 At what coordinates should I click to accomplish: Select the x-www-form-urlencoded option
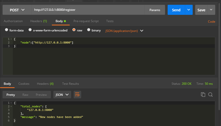[30, 30]
